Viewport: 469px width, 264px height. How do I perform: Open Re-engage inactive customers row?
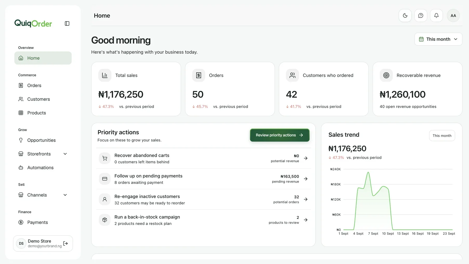click(203, 199)
